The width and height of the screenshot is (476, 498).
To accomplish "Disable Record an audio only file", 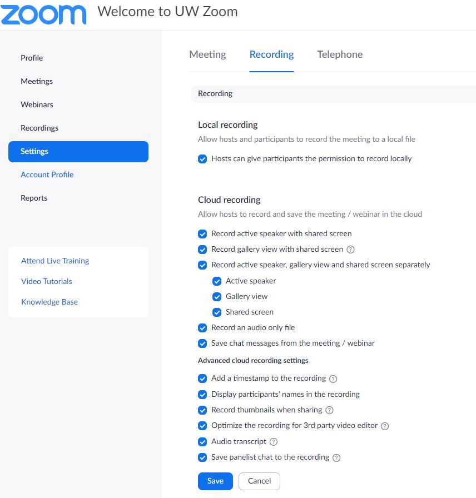I will (x=202, y=328).
